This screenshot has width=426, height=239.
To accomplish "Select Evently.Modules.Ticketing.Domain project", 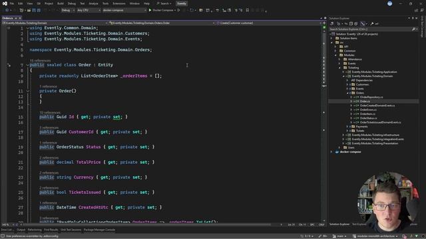I will tap(372, 76).
